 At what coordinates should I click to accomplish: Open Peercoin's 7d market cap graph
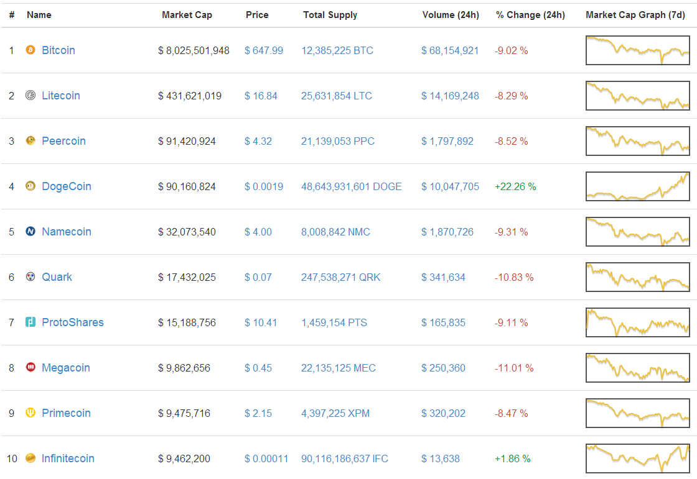tap(638, 141)
